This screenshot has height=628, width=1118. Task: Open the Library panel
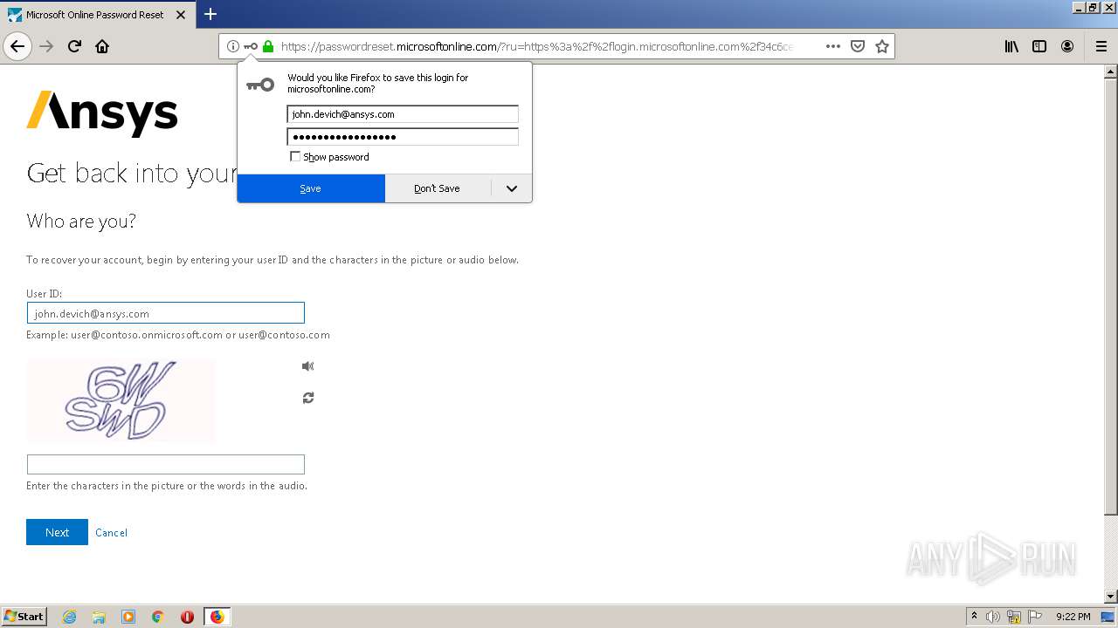click(1011, 46)
